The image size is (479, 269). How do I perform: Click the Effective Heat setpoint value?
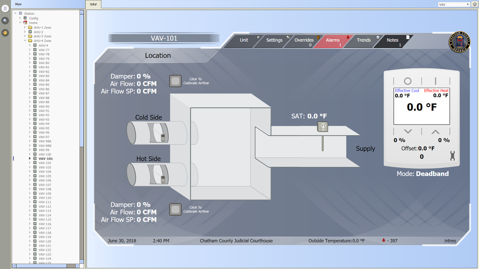tap(441, 95)
